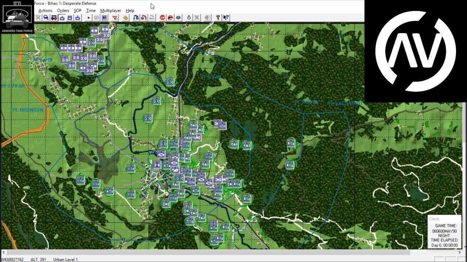This screenshot has width=467, height=262.
Task: Click the zoom out magnifier toolbar icon
Action: (x=46, y=17)
